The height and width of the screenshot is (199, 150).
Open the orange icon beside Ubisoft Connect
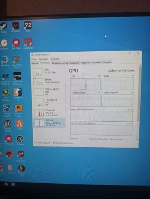coord(19,125)
